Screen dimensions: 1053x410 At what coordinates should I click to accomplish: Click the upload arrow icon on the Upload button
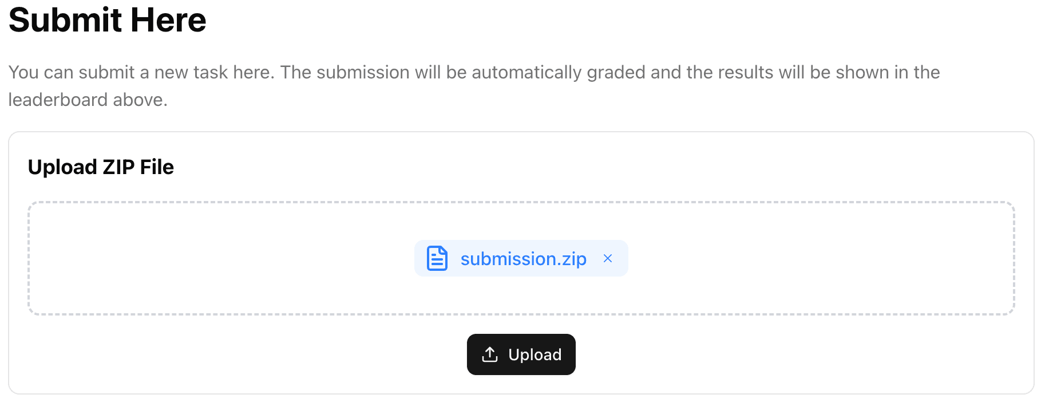489,354
